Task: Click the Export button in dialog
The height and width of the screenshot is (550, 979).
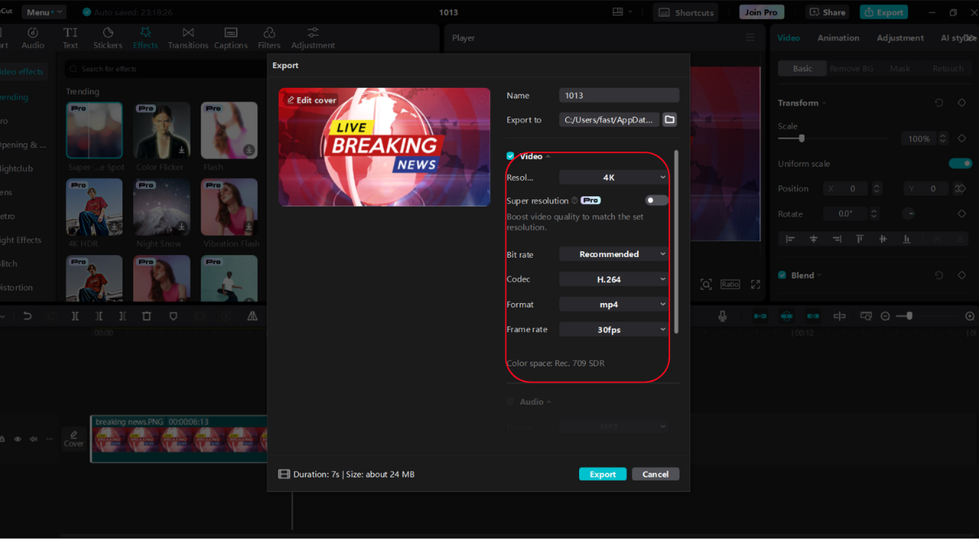Action: click(x=603, y=474)
